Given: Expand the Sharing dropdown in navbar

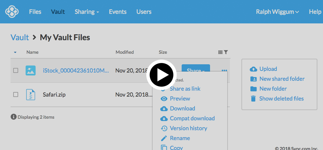Looking at the screenshot, I should [87, 12].
